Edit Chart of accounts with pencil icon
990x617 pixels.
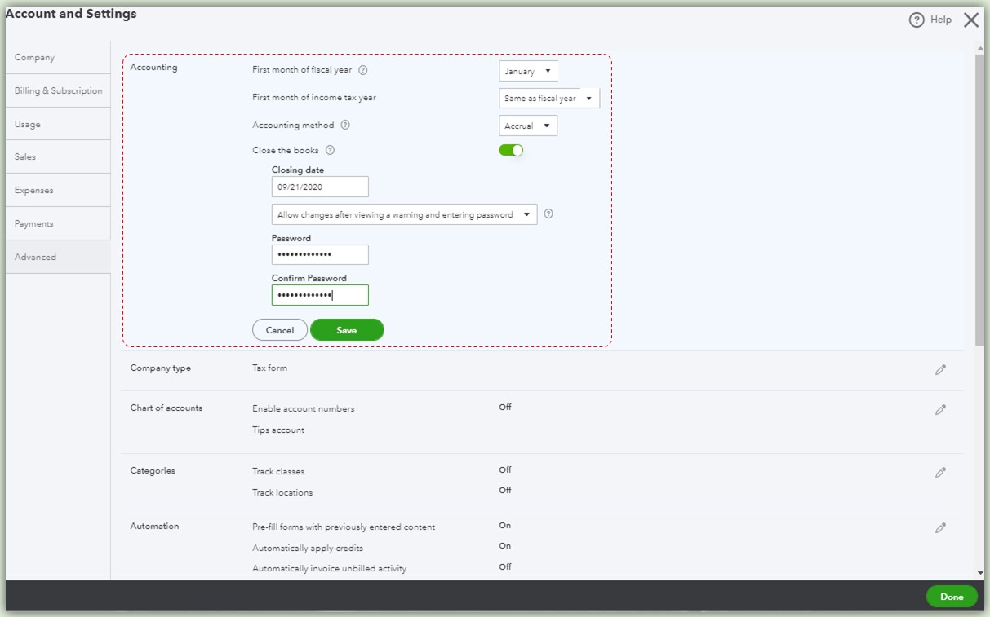940,410
